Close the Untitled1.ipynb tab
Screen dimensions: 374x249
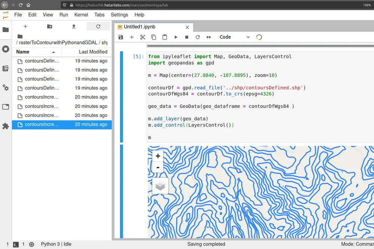187,27
